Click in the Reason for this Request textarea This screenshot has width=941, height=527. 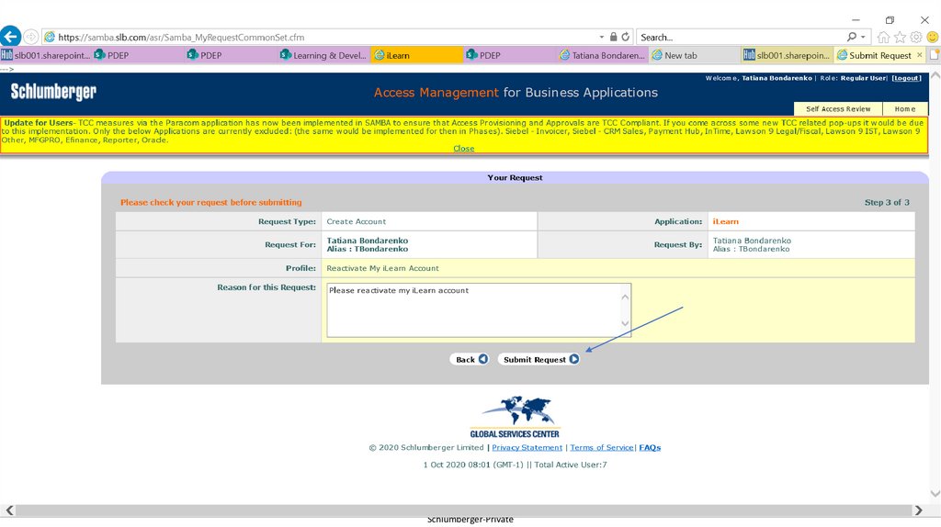tap(473, 310)
